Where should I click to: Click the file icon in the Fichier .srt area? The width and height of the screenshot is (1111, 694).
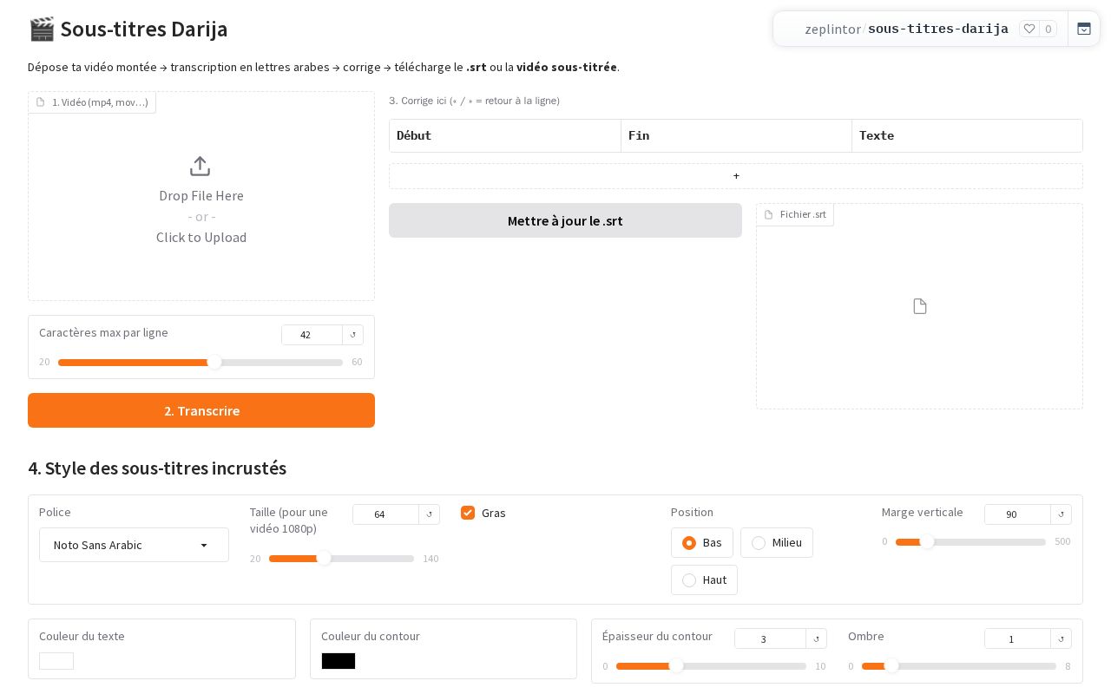(x=920, y=306)
